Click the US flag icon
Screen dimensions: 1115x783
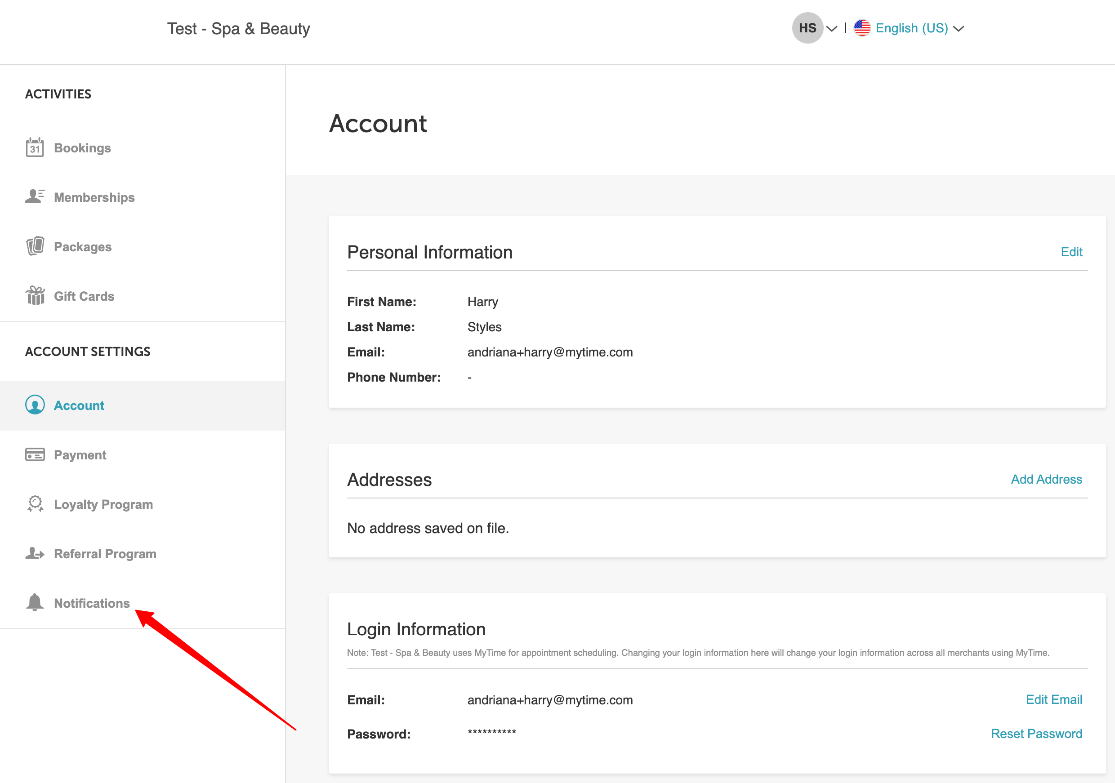tap(862, 28)
